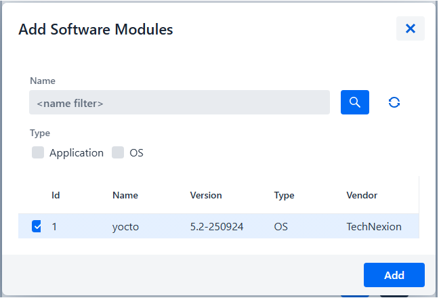Tick the OS type filter checkbox
The height and width of the screenshot is (298, 439).
tap(118, 153)
